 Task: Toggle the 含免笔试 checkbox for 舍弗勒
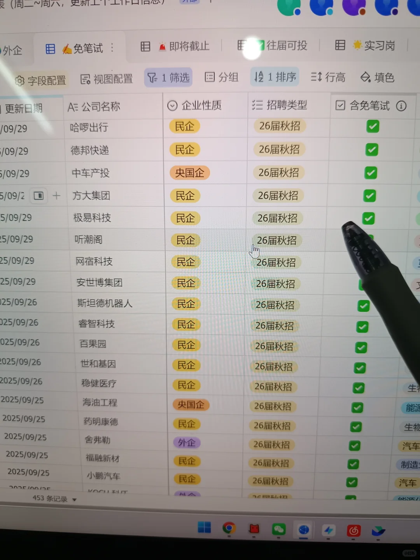[x=354, y=445]
